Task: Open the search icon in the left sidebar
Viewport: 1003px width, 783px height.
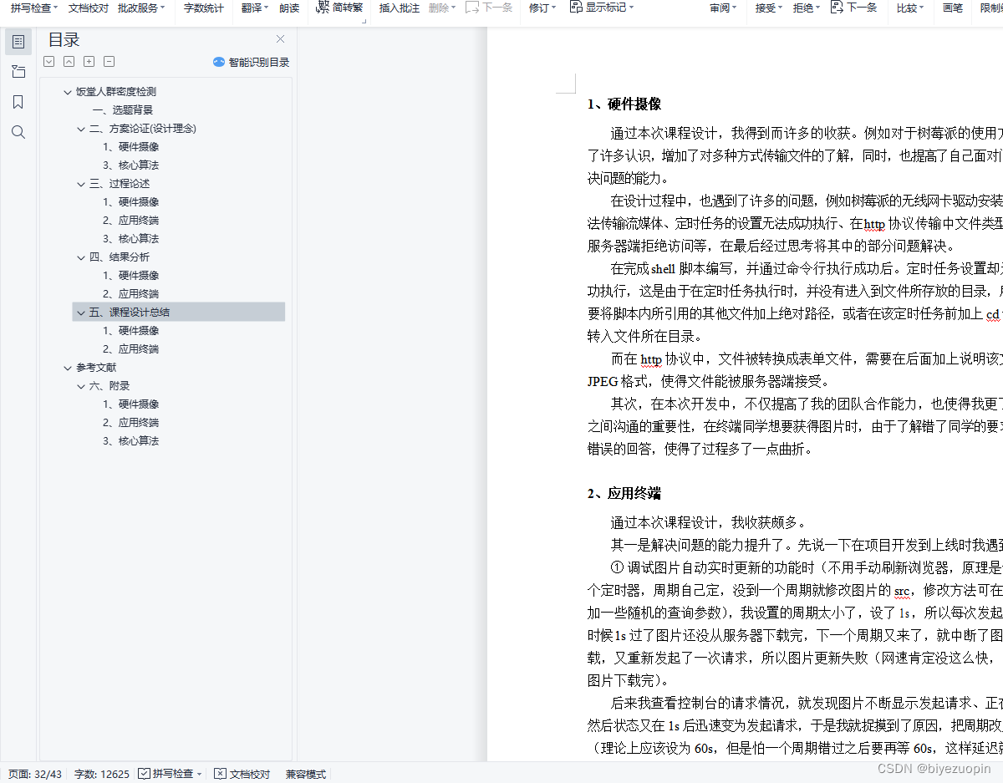Action: pos(18,131)
